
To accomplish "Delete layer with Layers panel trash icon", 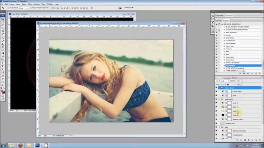I will pyautogui.click(x=260, y=140).
